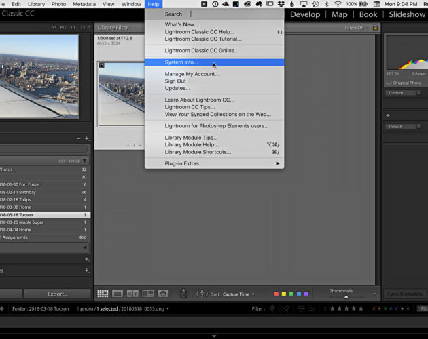428x339 pixels.
Task: Choose Updates from Help menu
Action: coord(214,88)
